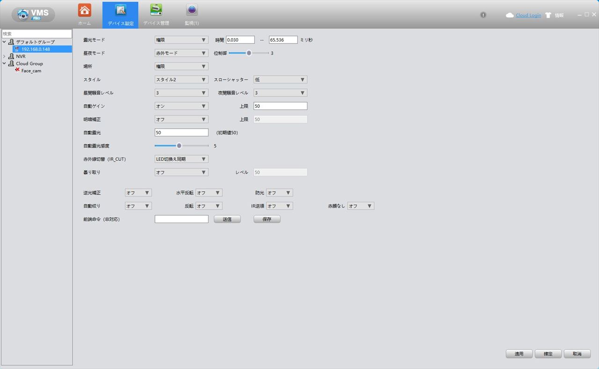
Task: Open the 曇り取り dropdown
Action: pos(182,172)
